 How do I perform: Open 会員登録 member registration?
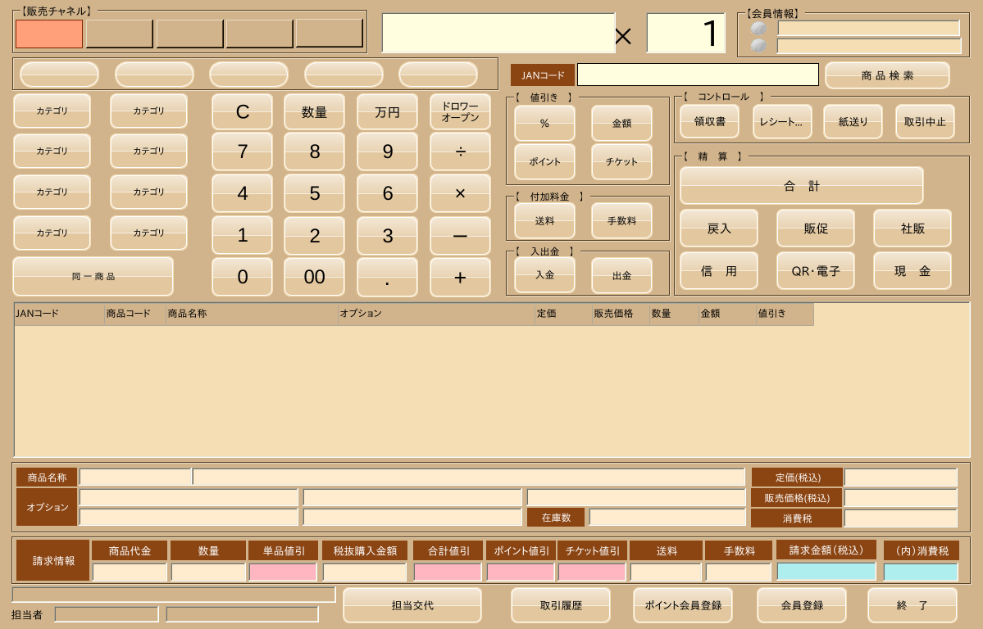(802, 605)
